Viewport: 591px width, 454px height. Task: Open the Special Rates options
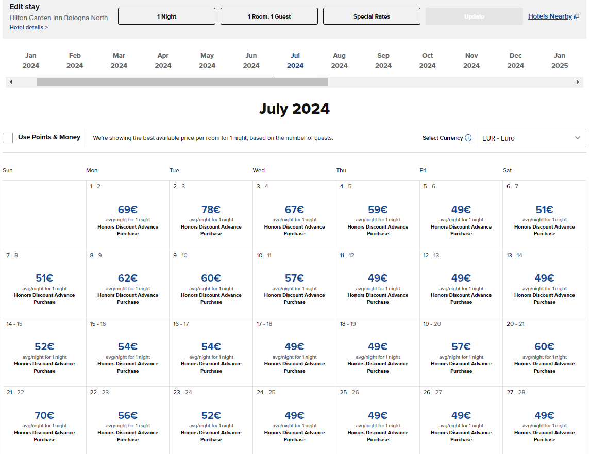tap(372, 16)
